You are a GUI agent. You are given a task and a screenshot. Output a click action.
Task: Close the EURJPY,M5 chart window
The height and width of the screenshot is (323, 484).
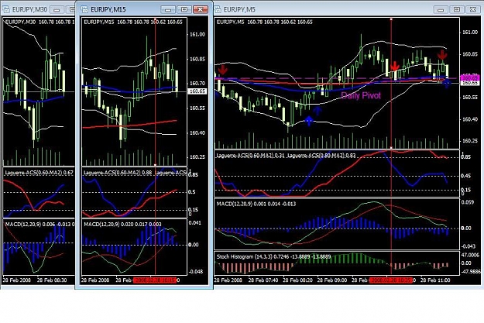click(x=473, y=10)
